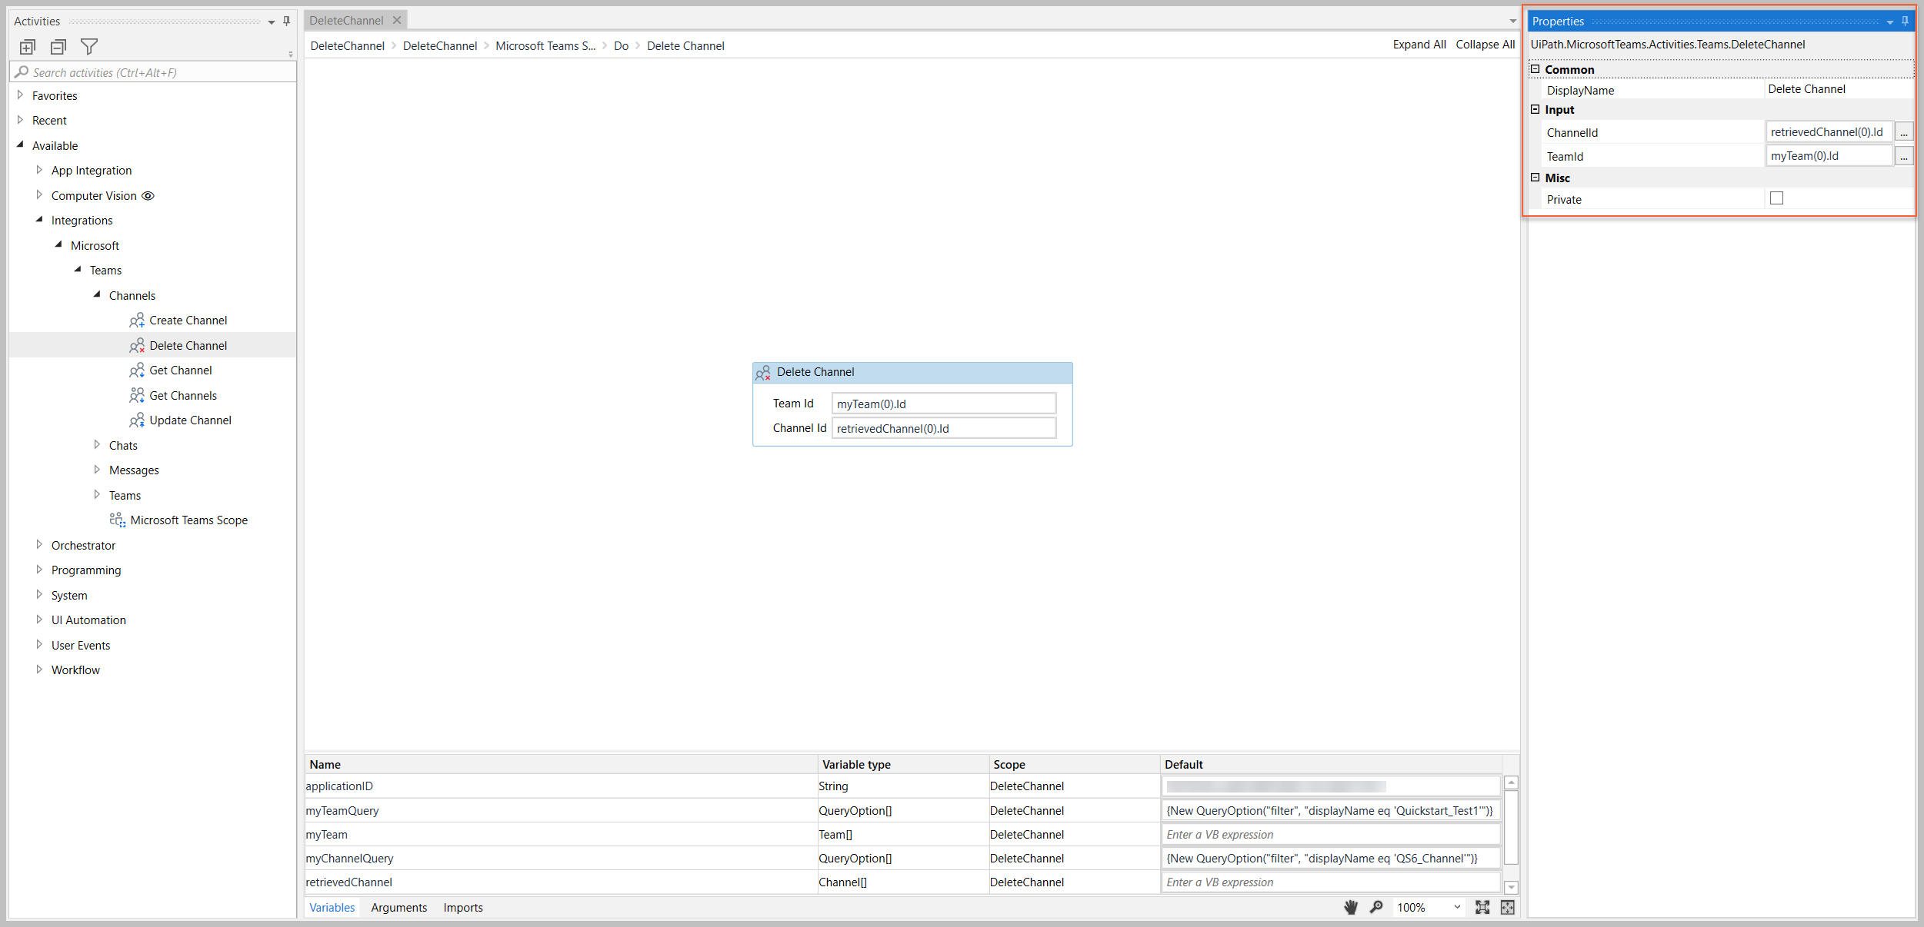This screenshot has height=927, width=1924.
Task: Close the DeleteChannel tab
Action: 397,21
